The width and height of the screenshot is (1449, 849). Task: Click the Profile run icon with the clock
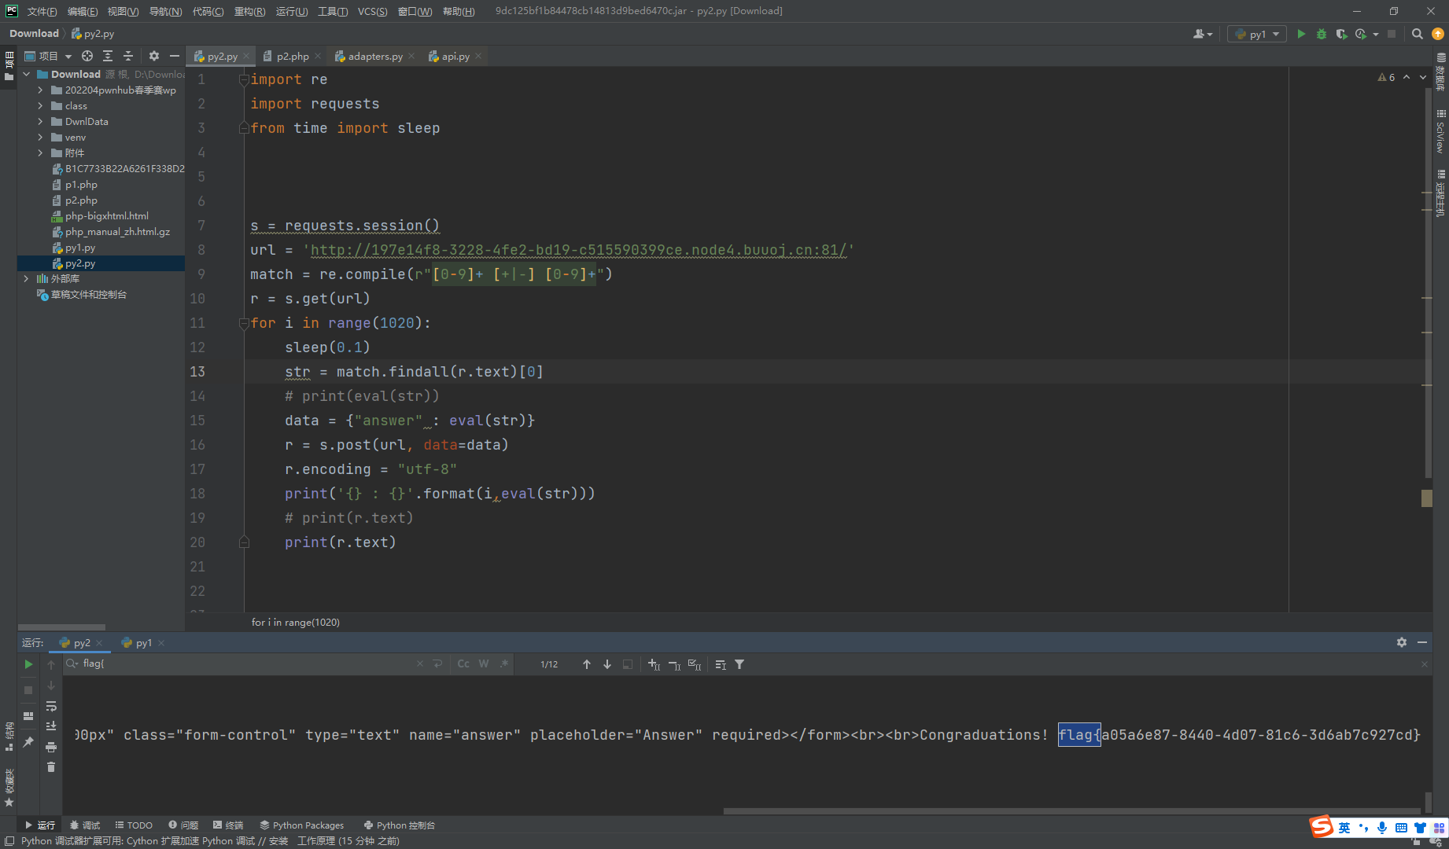pyautogui.click(x=1361, y=34)
